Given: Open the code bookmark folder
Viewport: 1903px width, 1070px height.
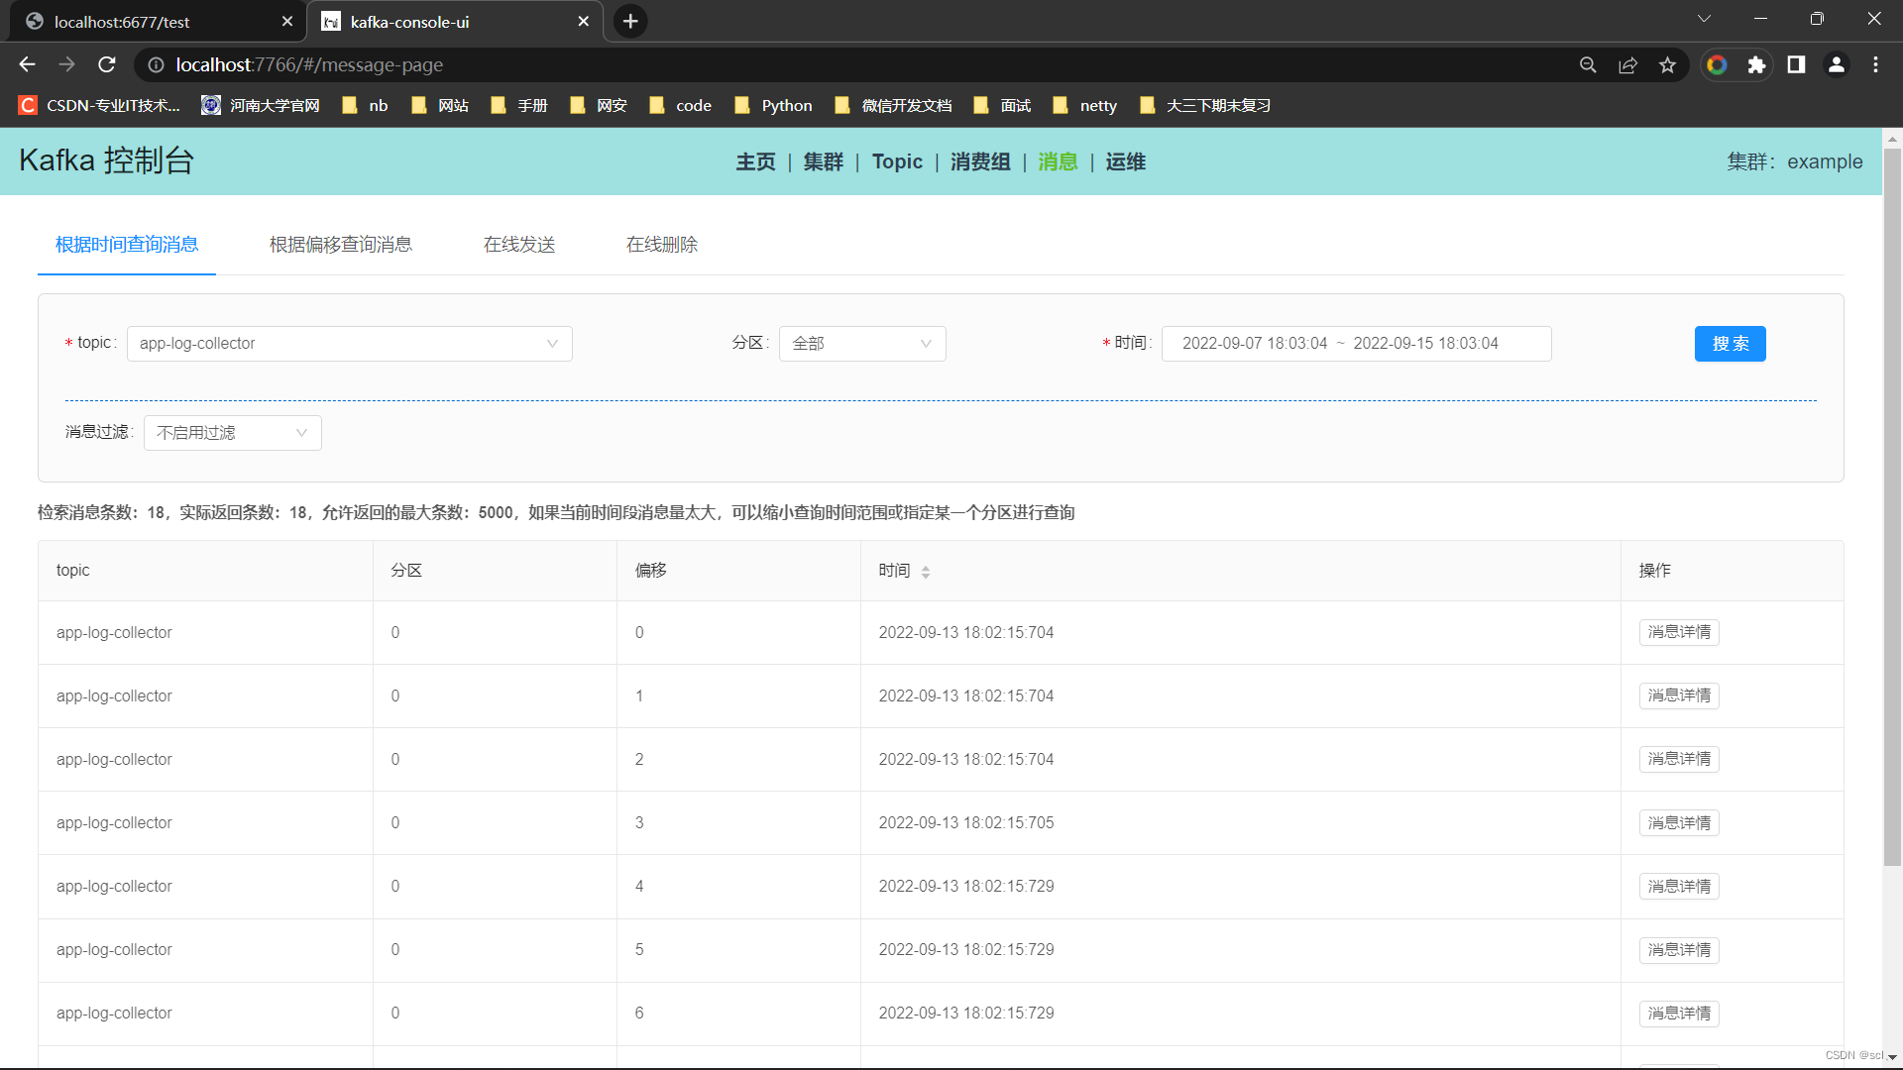Looking at the screenshot, I should pyautogui.click(x=680, y=105).
